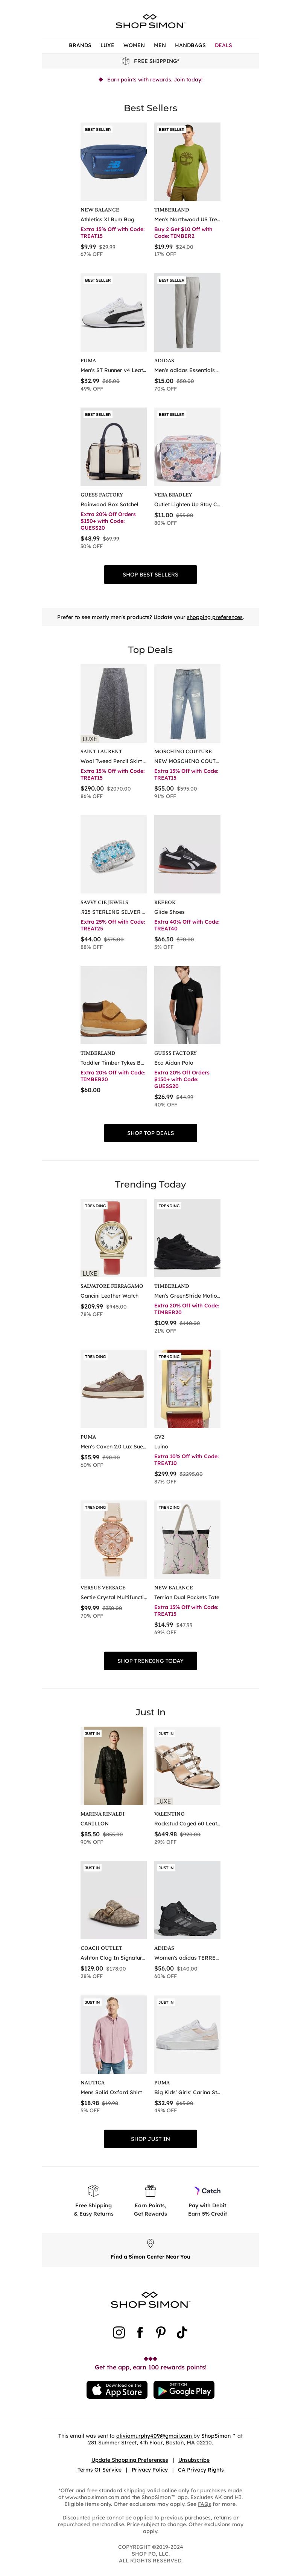The image size is (301, 2576).
Task: Click the SHOP TOP DEALS button
Action: coord(150,1133)
